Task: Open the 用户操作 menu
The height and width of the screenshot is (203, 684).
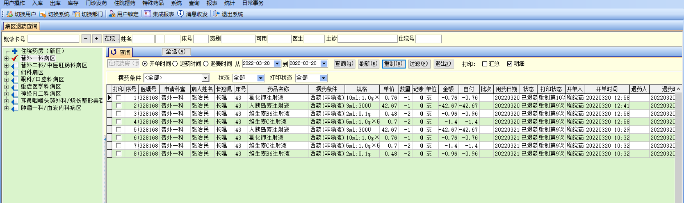Action: click(x=14, y=3)
